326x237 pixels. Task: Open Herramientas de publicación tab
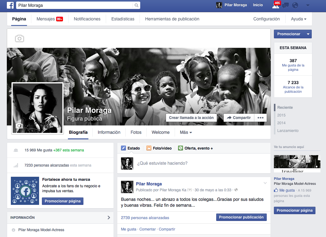172,19
